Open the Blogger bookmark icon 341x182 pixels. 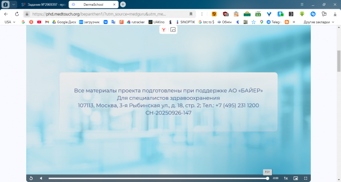pyautogui.click(x=287, y=22)
